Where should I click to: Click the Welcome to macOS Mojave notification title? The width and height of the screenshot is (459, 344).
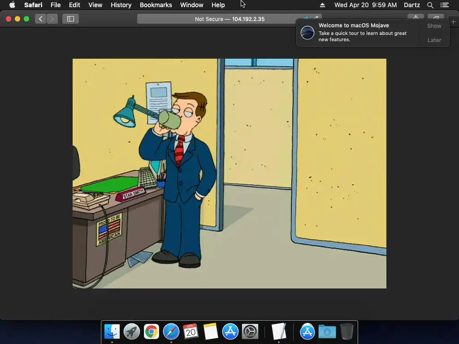354,26
